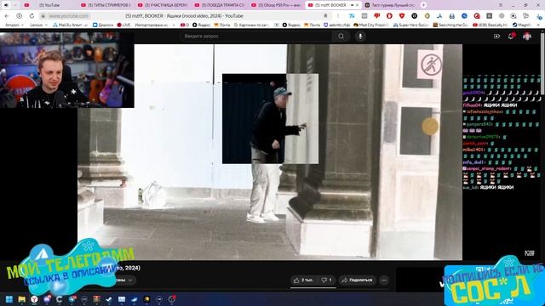Expand the 'Импортировано из' bookmarks folder
This screenshot has width=545, height=306.
[155, 25]
